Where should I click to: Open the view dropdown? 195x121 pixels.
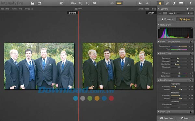(x=78, y=9)
